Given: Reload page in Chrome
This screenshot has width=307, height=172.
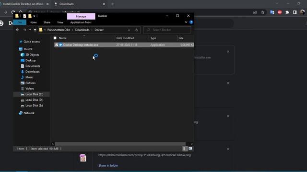Looking at the screenshot, I should click(13, 12).
